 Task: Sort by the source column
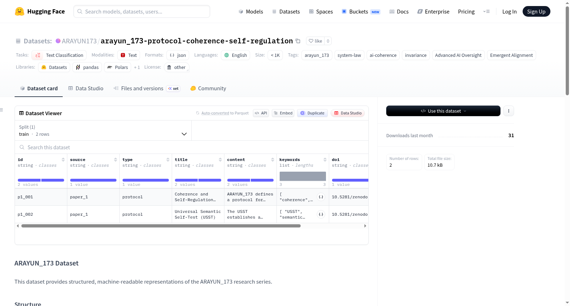pyautogui.click(x=115, y=160)
